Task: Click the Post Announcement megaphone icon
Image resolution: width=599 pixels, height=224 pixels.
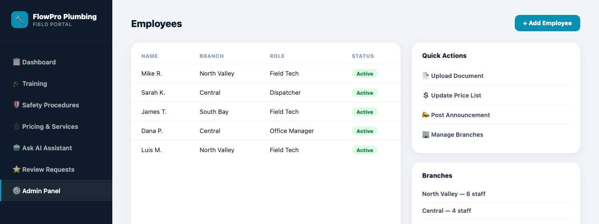Action: click(x=426, y=115)
